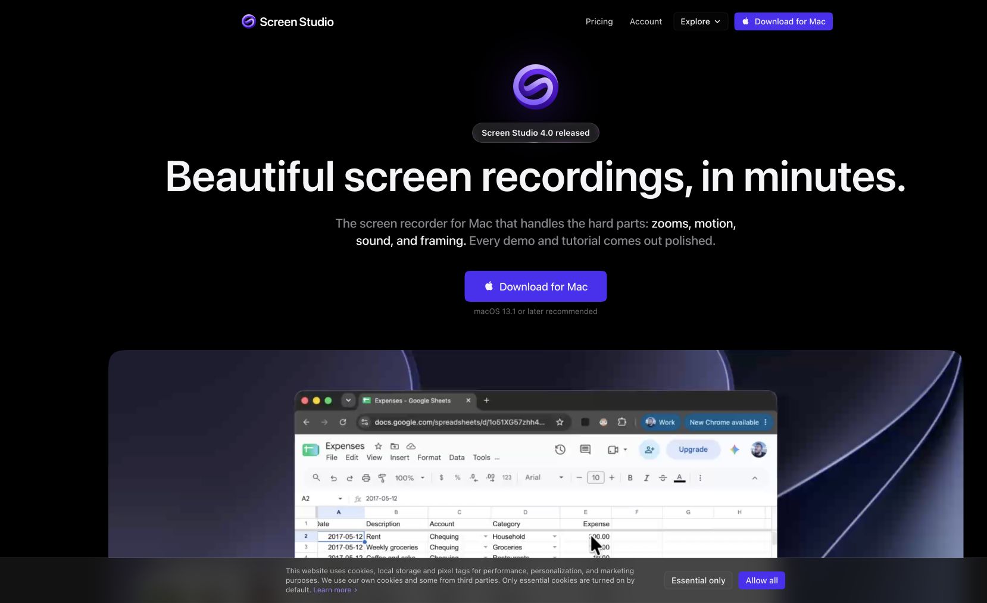The width and height of the screenshot is (987, 603).
Task: Open the File menu in Sheets
Action: tap(332, 458)
